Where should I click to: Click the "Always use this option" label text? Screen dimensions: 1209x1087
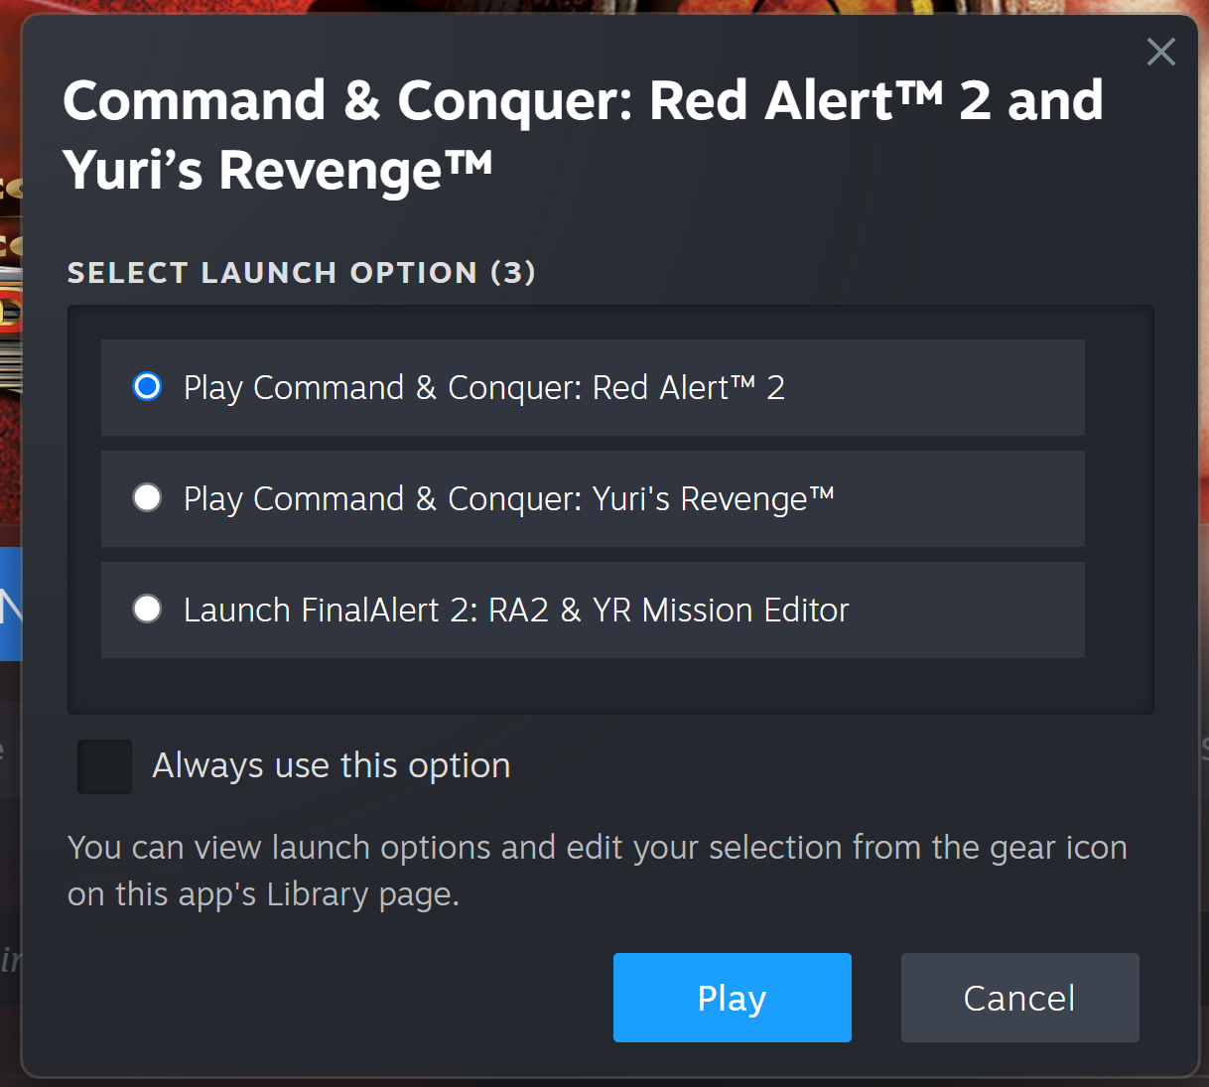(331, 765)
